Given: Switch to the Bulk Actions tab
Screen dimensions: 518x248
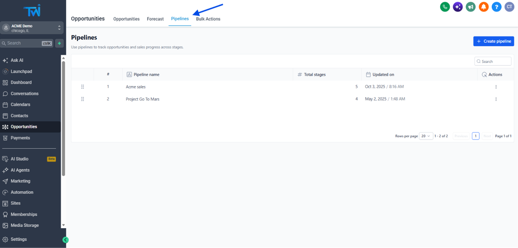Looking at the screenshot, I should pyautogui.click(x=208, y=19).
